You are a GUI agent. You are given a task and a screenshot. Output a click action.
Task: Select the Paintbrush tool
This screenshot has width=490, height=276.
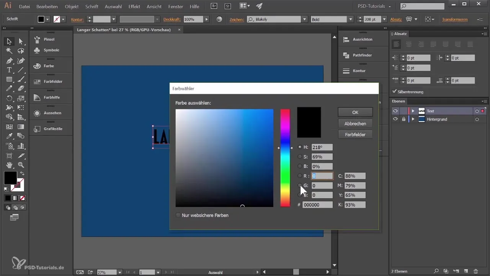pos(21,79)
